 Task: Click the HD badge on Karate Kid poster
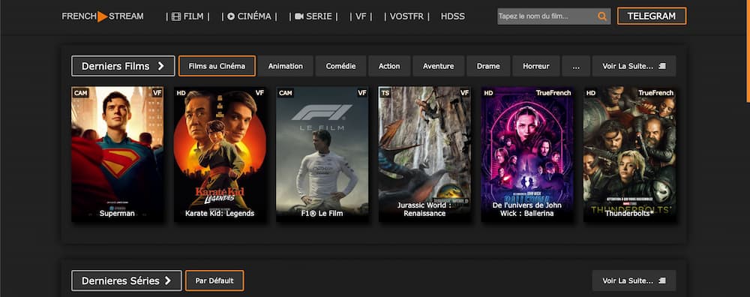point(181,93)
